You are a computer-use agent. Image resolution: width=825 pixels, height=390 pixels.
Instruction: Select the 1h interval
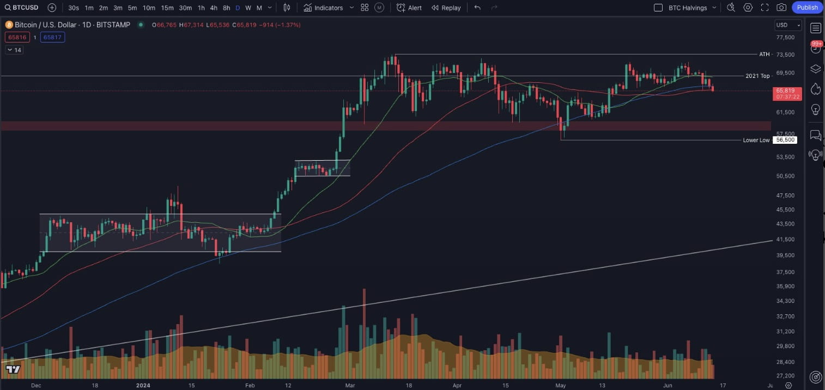(x=201, y=8)
